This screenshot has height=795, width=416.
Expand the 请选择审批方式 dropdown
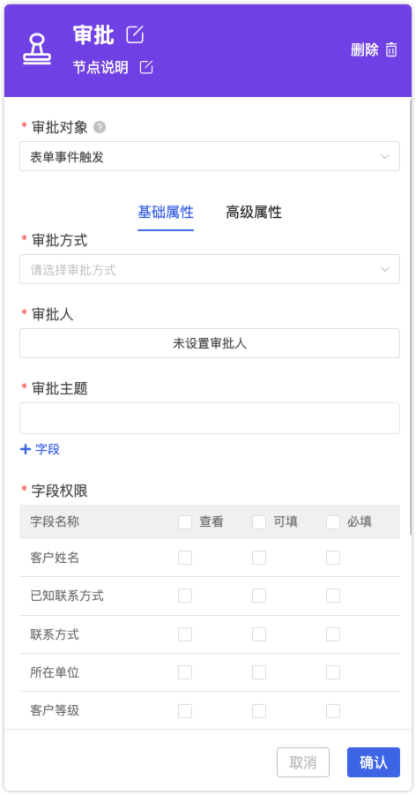point(209,269)
